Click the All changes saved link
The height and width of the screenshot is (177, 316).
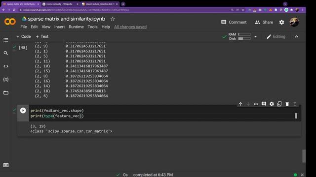click(x=130, y=27)
